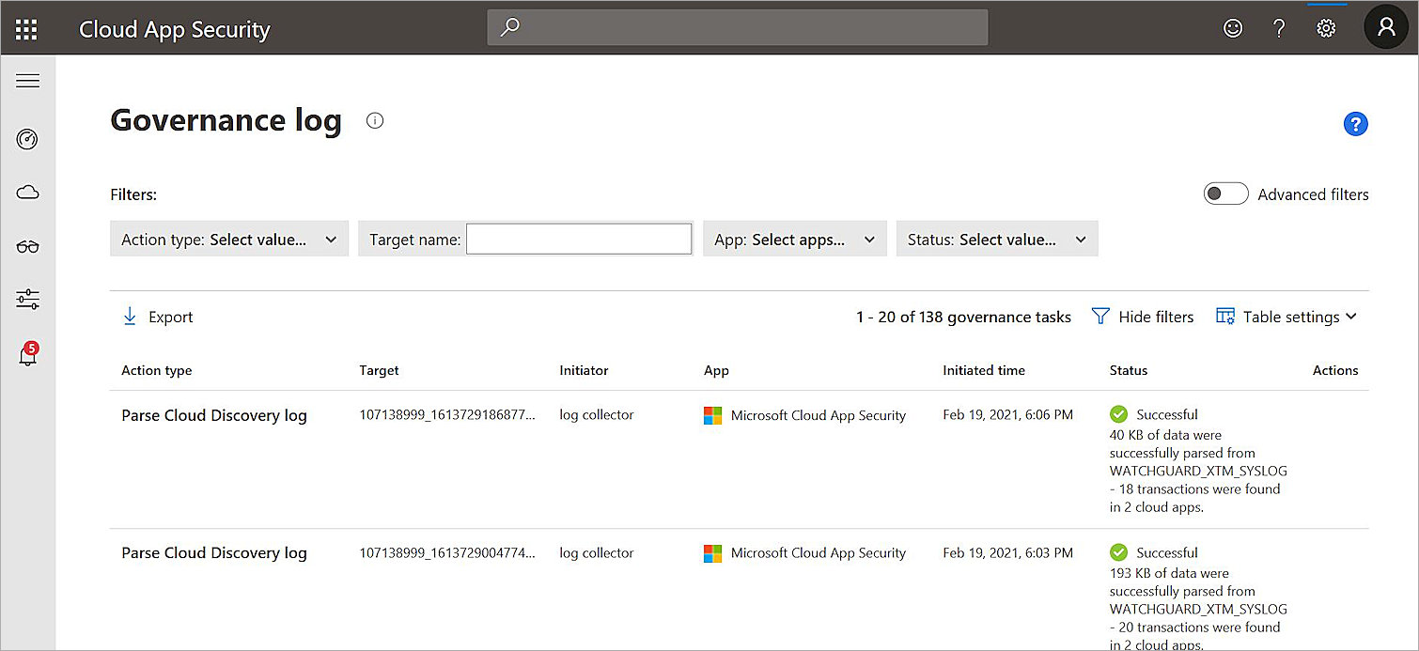This screenshot has width=1419, height=651.
Task: Open the App filter to select apps
Action: coord(794,239)
